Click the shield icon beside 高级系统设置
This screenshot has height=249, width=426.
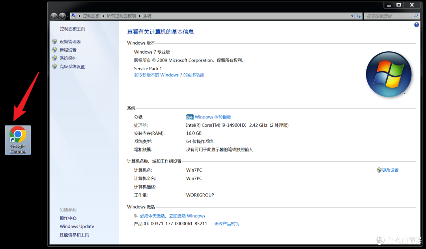click(54, 67)
